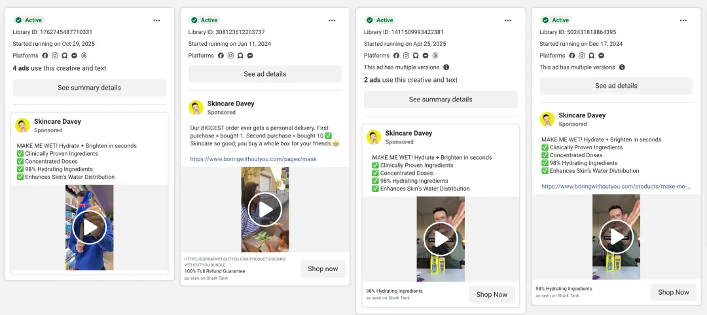Click Audience Network icon on Apr 25, 2025 ad

416,56
